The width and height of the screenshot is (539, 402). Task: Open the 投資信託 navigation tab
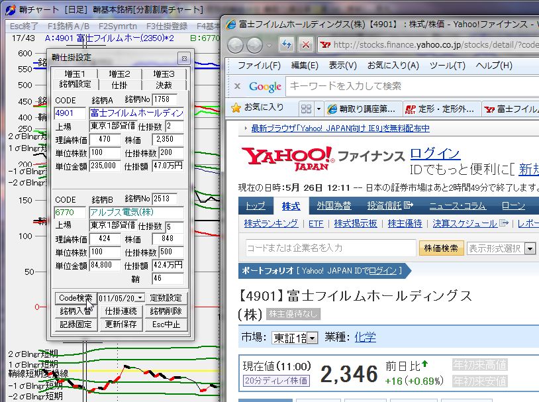[x=390, y=206]
